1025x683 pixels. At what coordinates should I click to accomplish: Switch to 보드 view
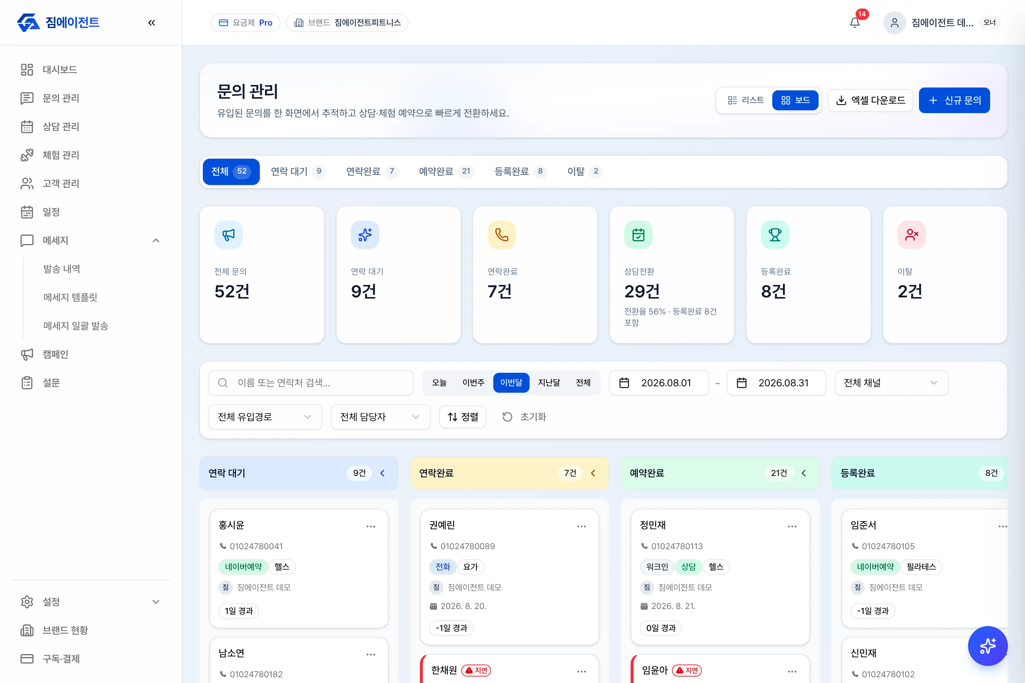click(795, 100)
